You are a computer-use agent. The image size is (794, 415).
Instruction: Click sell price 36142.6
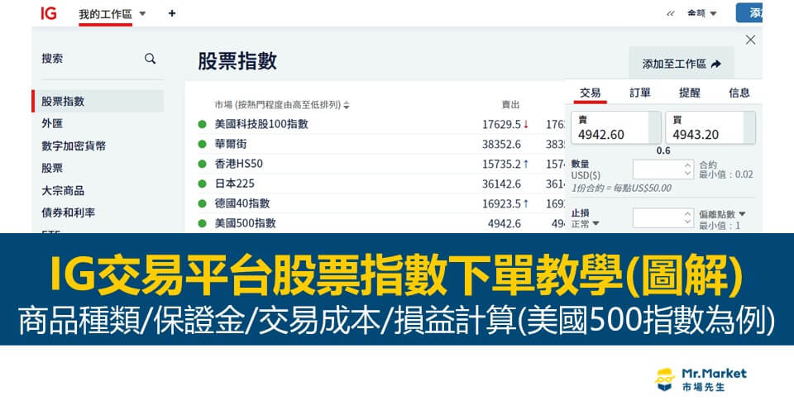[501, 184]
